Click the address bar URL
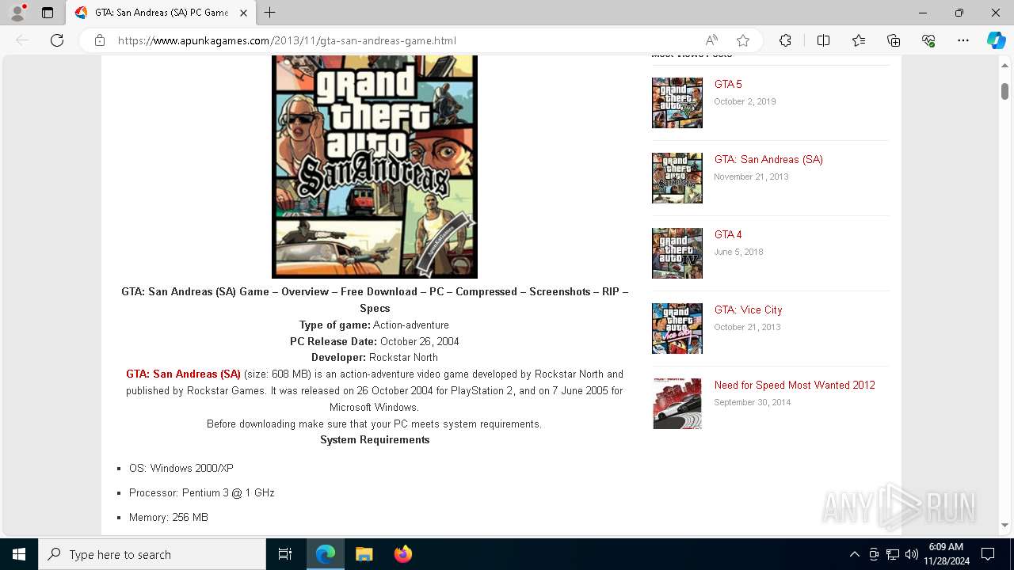The width and height of the screenshot is (1014, 570). tap(287, 40)
